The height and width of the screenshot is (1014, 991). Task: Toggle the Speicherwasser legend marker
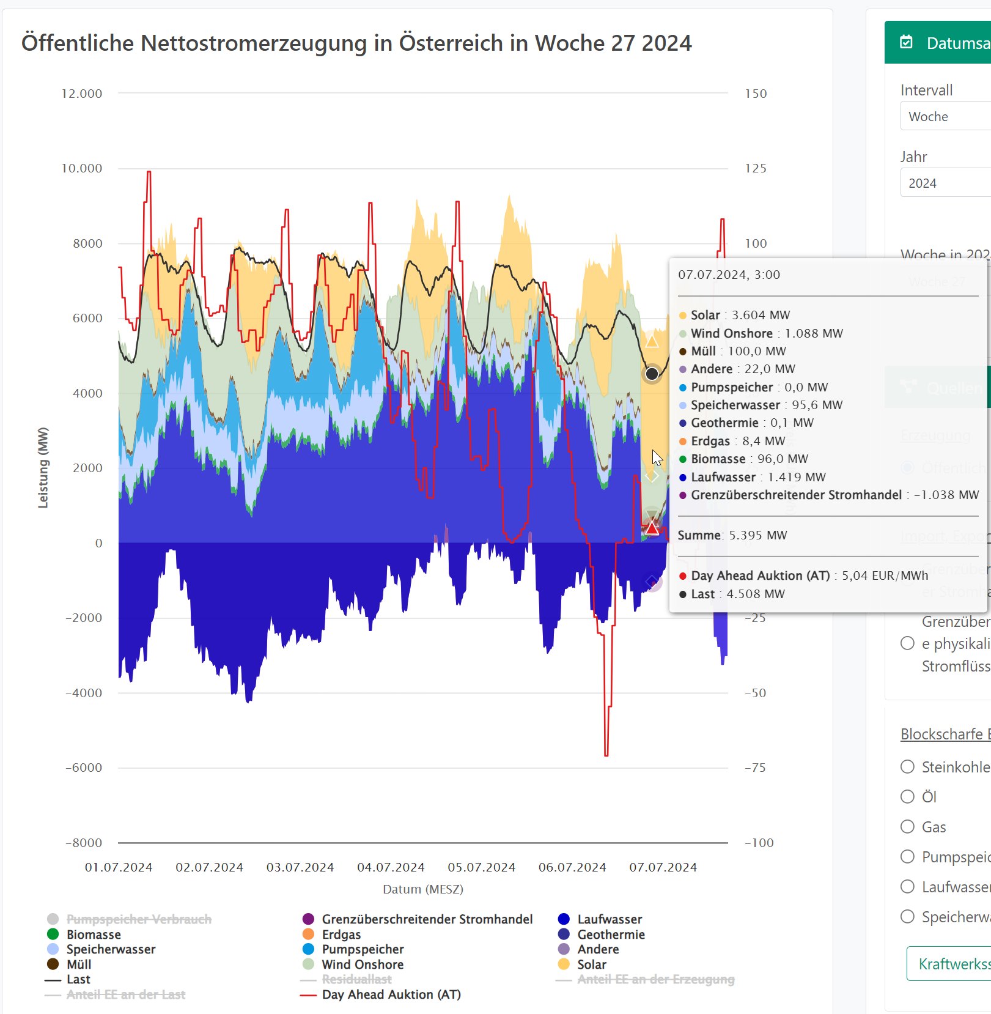tap(53, 949)
